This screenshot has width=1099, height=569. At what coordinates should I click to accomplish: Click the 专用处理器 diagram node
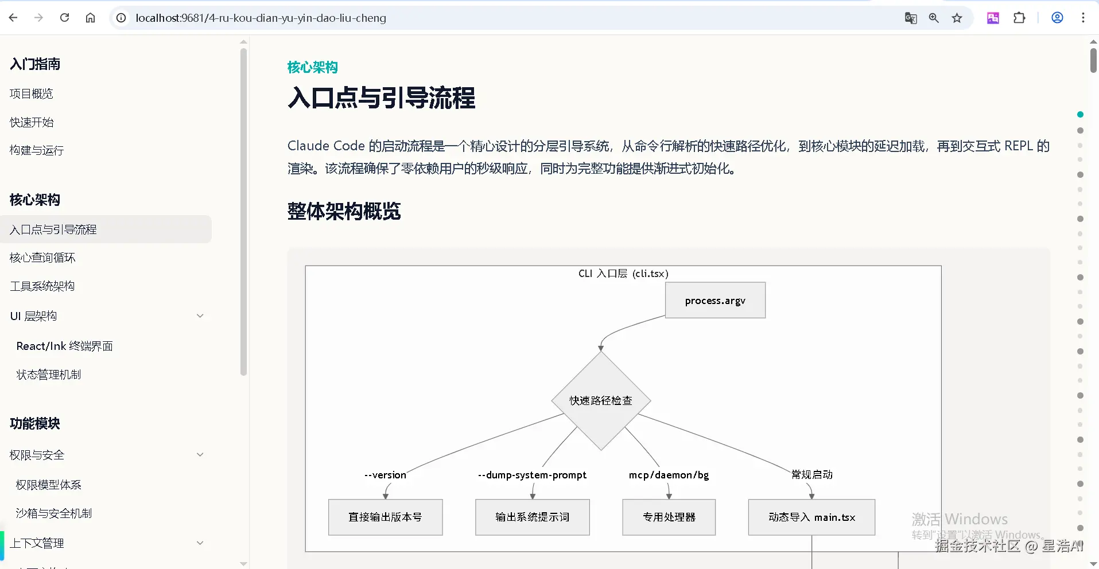669,517
